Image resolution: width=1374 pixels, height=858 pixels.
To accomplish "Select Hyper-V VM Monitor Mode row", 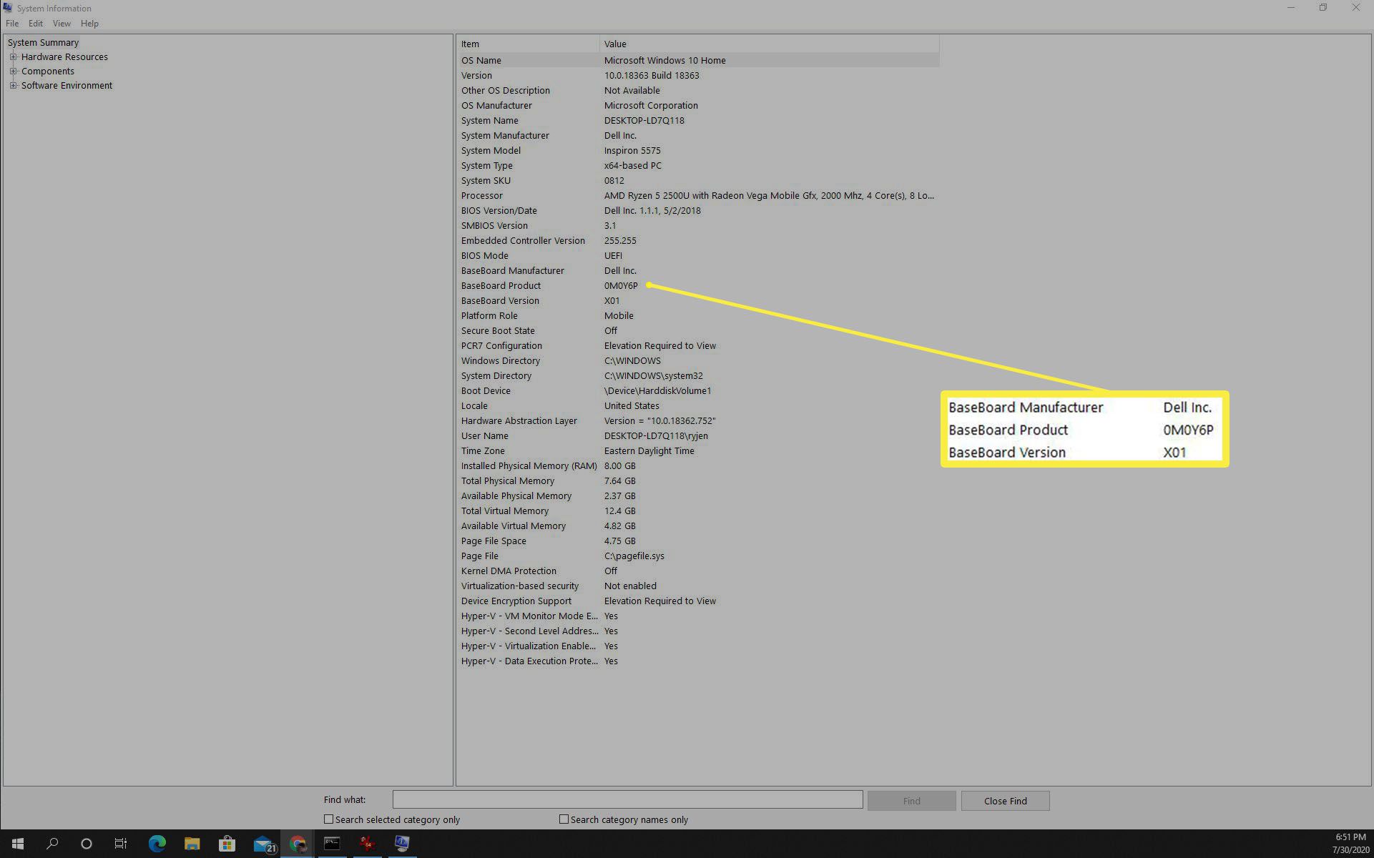I will point(698,616).
